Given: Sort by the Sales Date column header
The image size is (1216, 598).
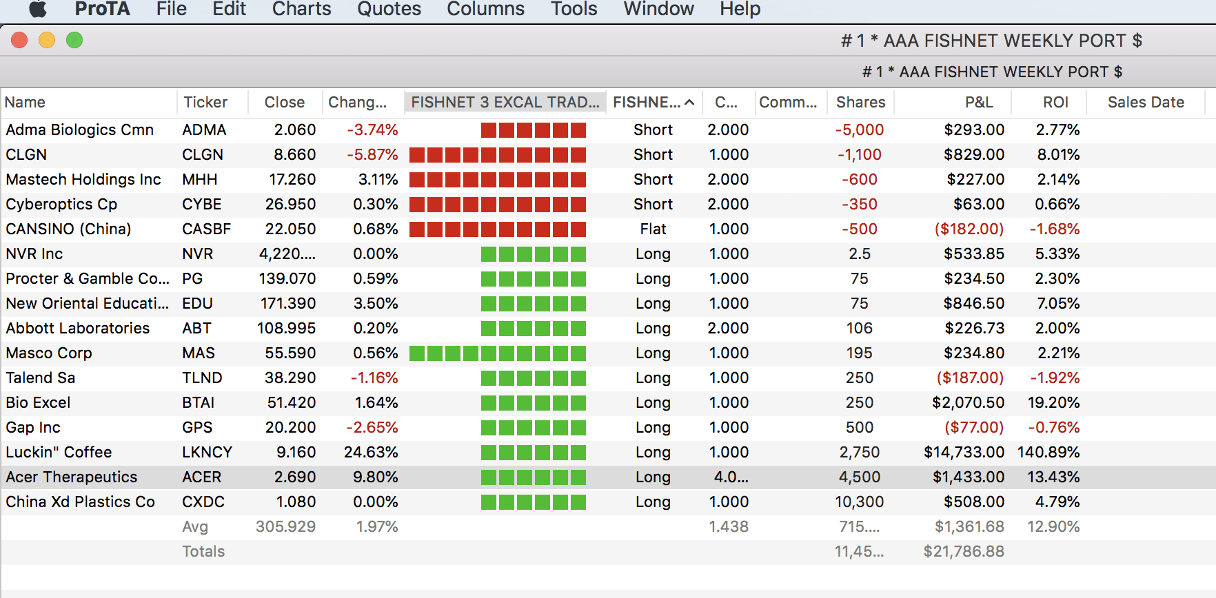Looking at the screenshot, I should 1146,102.
